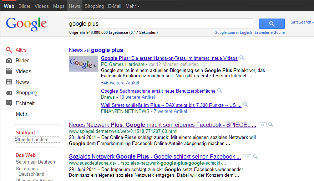The width and height of the screenshot is (314, 181).
Task: Select the Alles magnifier icon in sidebar
Action: [9, 50]
